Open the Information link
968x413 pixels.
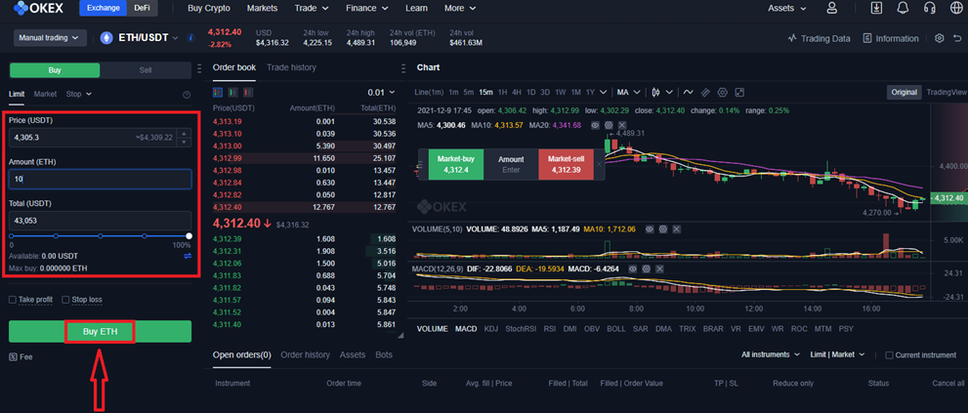pos(891,38)
